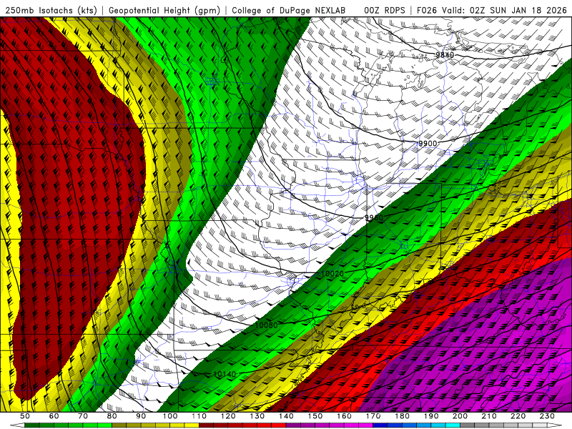Click the '00Z RDPS' model run label
The image size is (572, 429).
point(384,11)
